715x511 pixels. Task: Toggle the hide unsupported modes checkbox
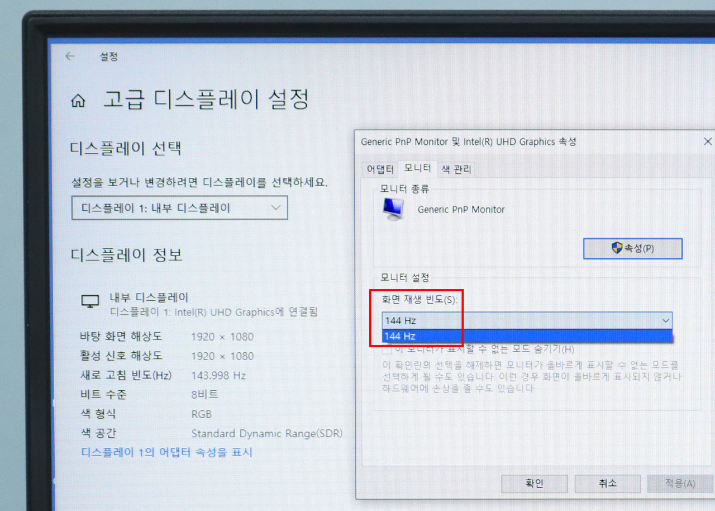387,351
